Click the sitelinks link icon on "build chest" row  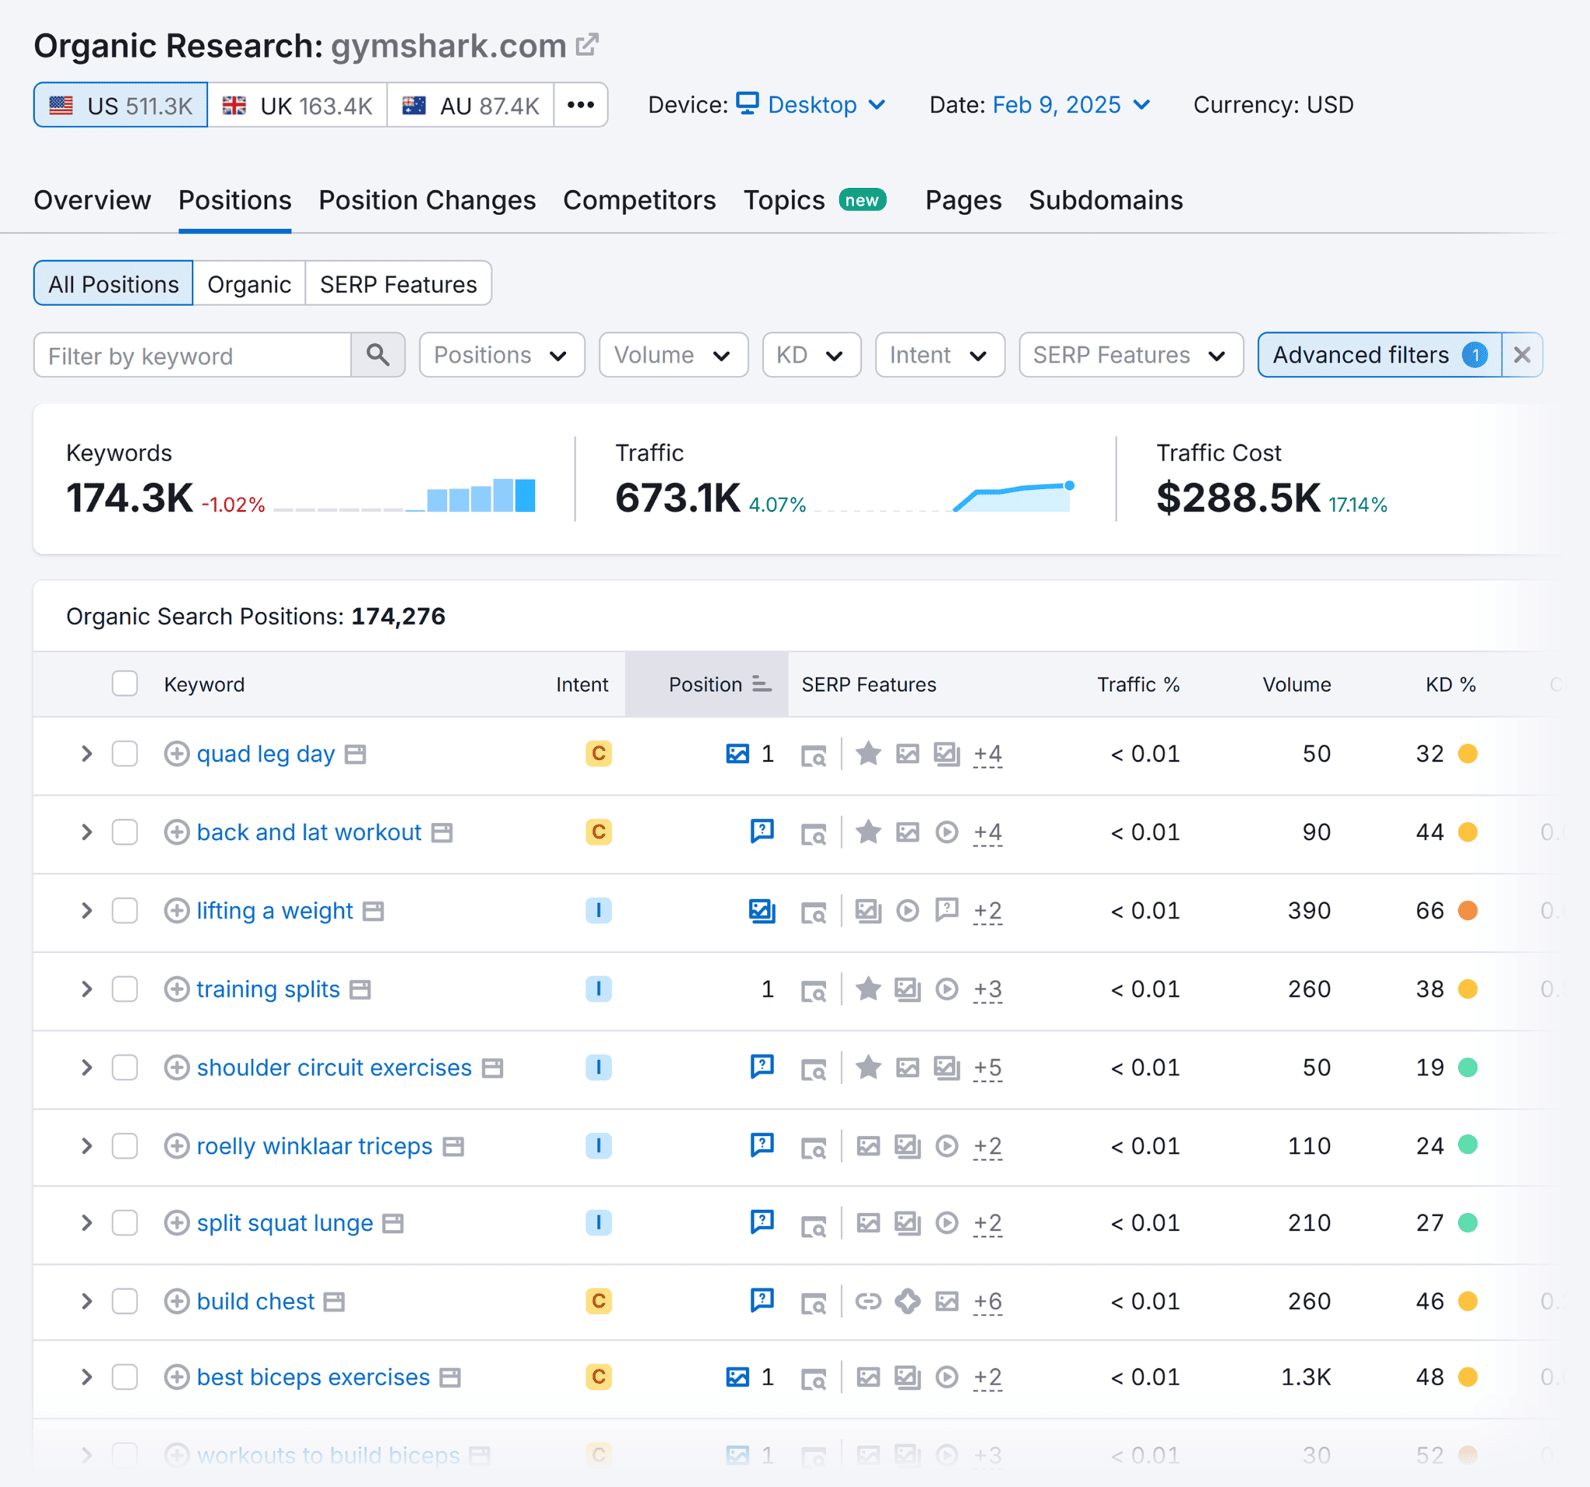click(x=870, y=1301)
